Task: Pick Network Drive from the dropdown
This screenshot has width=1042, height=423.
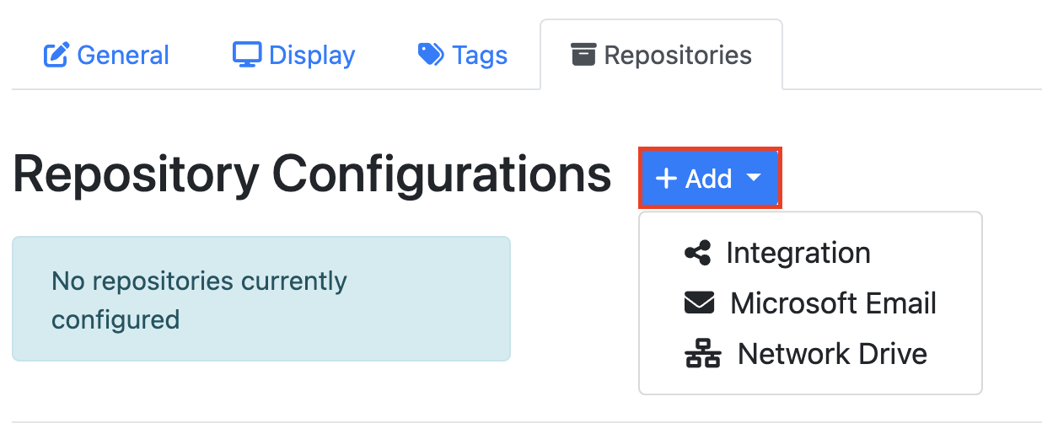Action: click(x=832, y=354)
